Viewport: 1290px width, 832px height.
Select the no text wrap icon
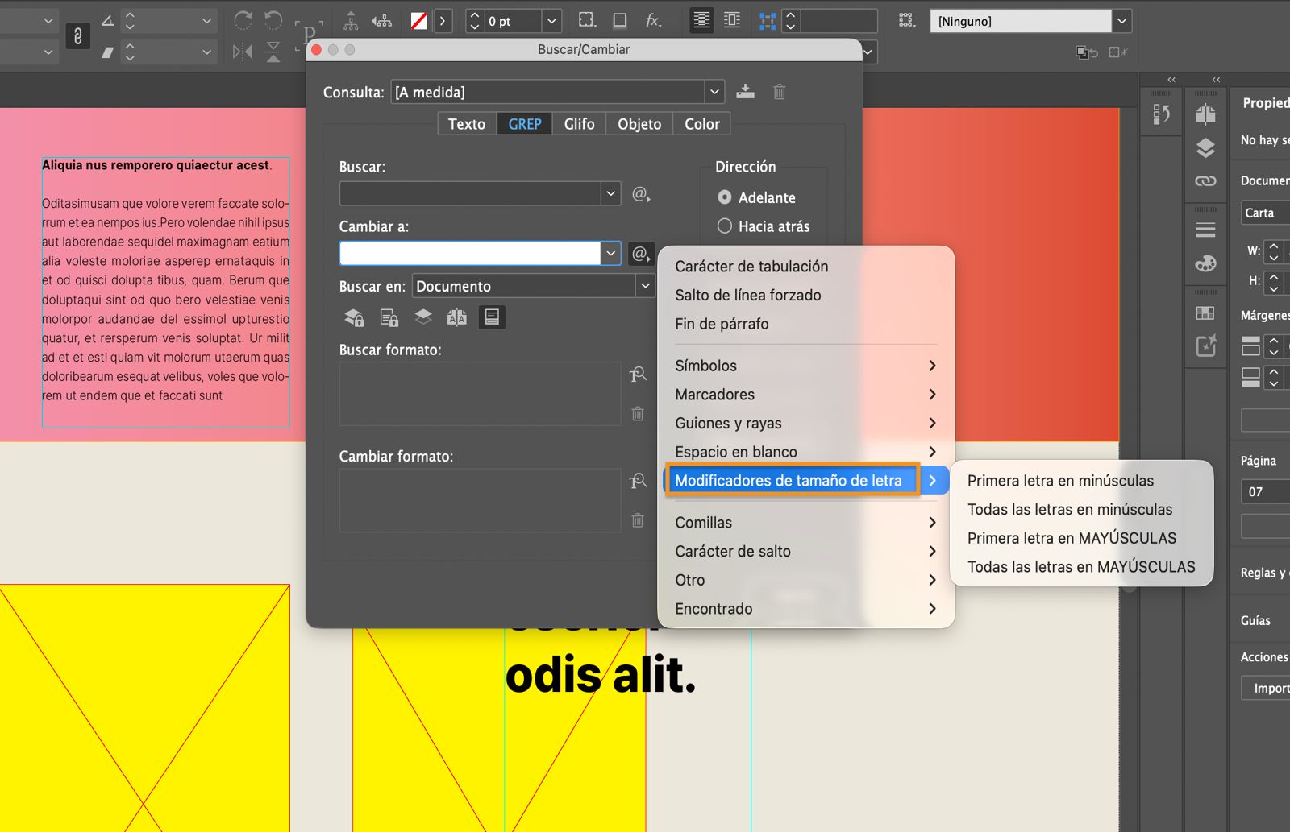701,20
